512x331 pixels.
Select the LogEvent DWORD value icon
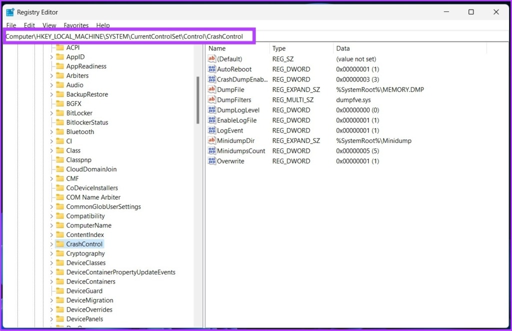pos(211,130)
